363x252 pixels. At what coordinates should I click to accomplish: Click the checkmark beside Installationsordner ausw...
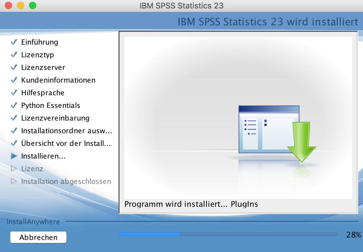tap(14, 131)
